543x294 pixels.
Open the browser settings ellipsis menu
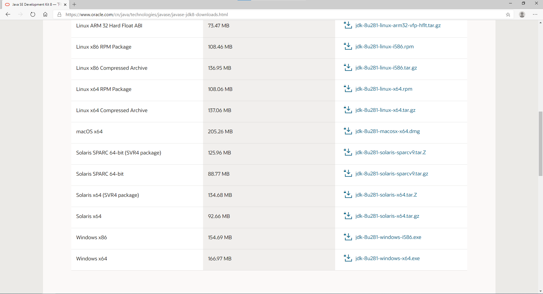pos(535,14)
